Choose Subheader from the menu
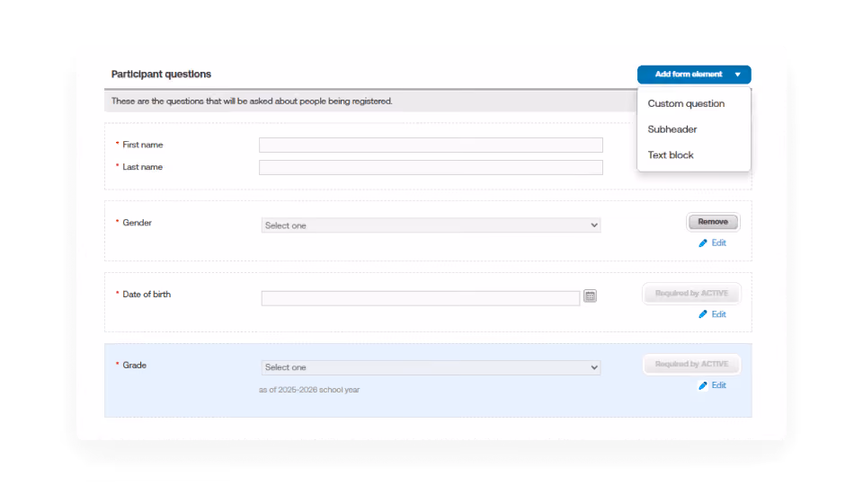Image resolution: width=863 pixels, height=485 pixels. [672, 129]
